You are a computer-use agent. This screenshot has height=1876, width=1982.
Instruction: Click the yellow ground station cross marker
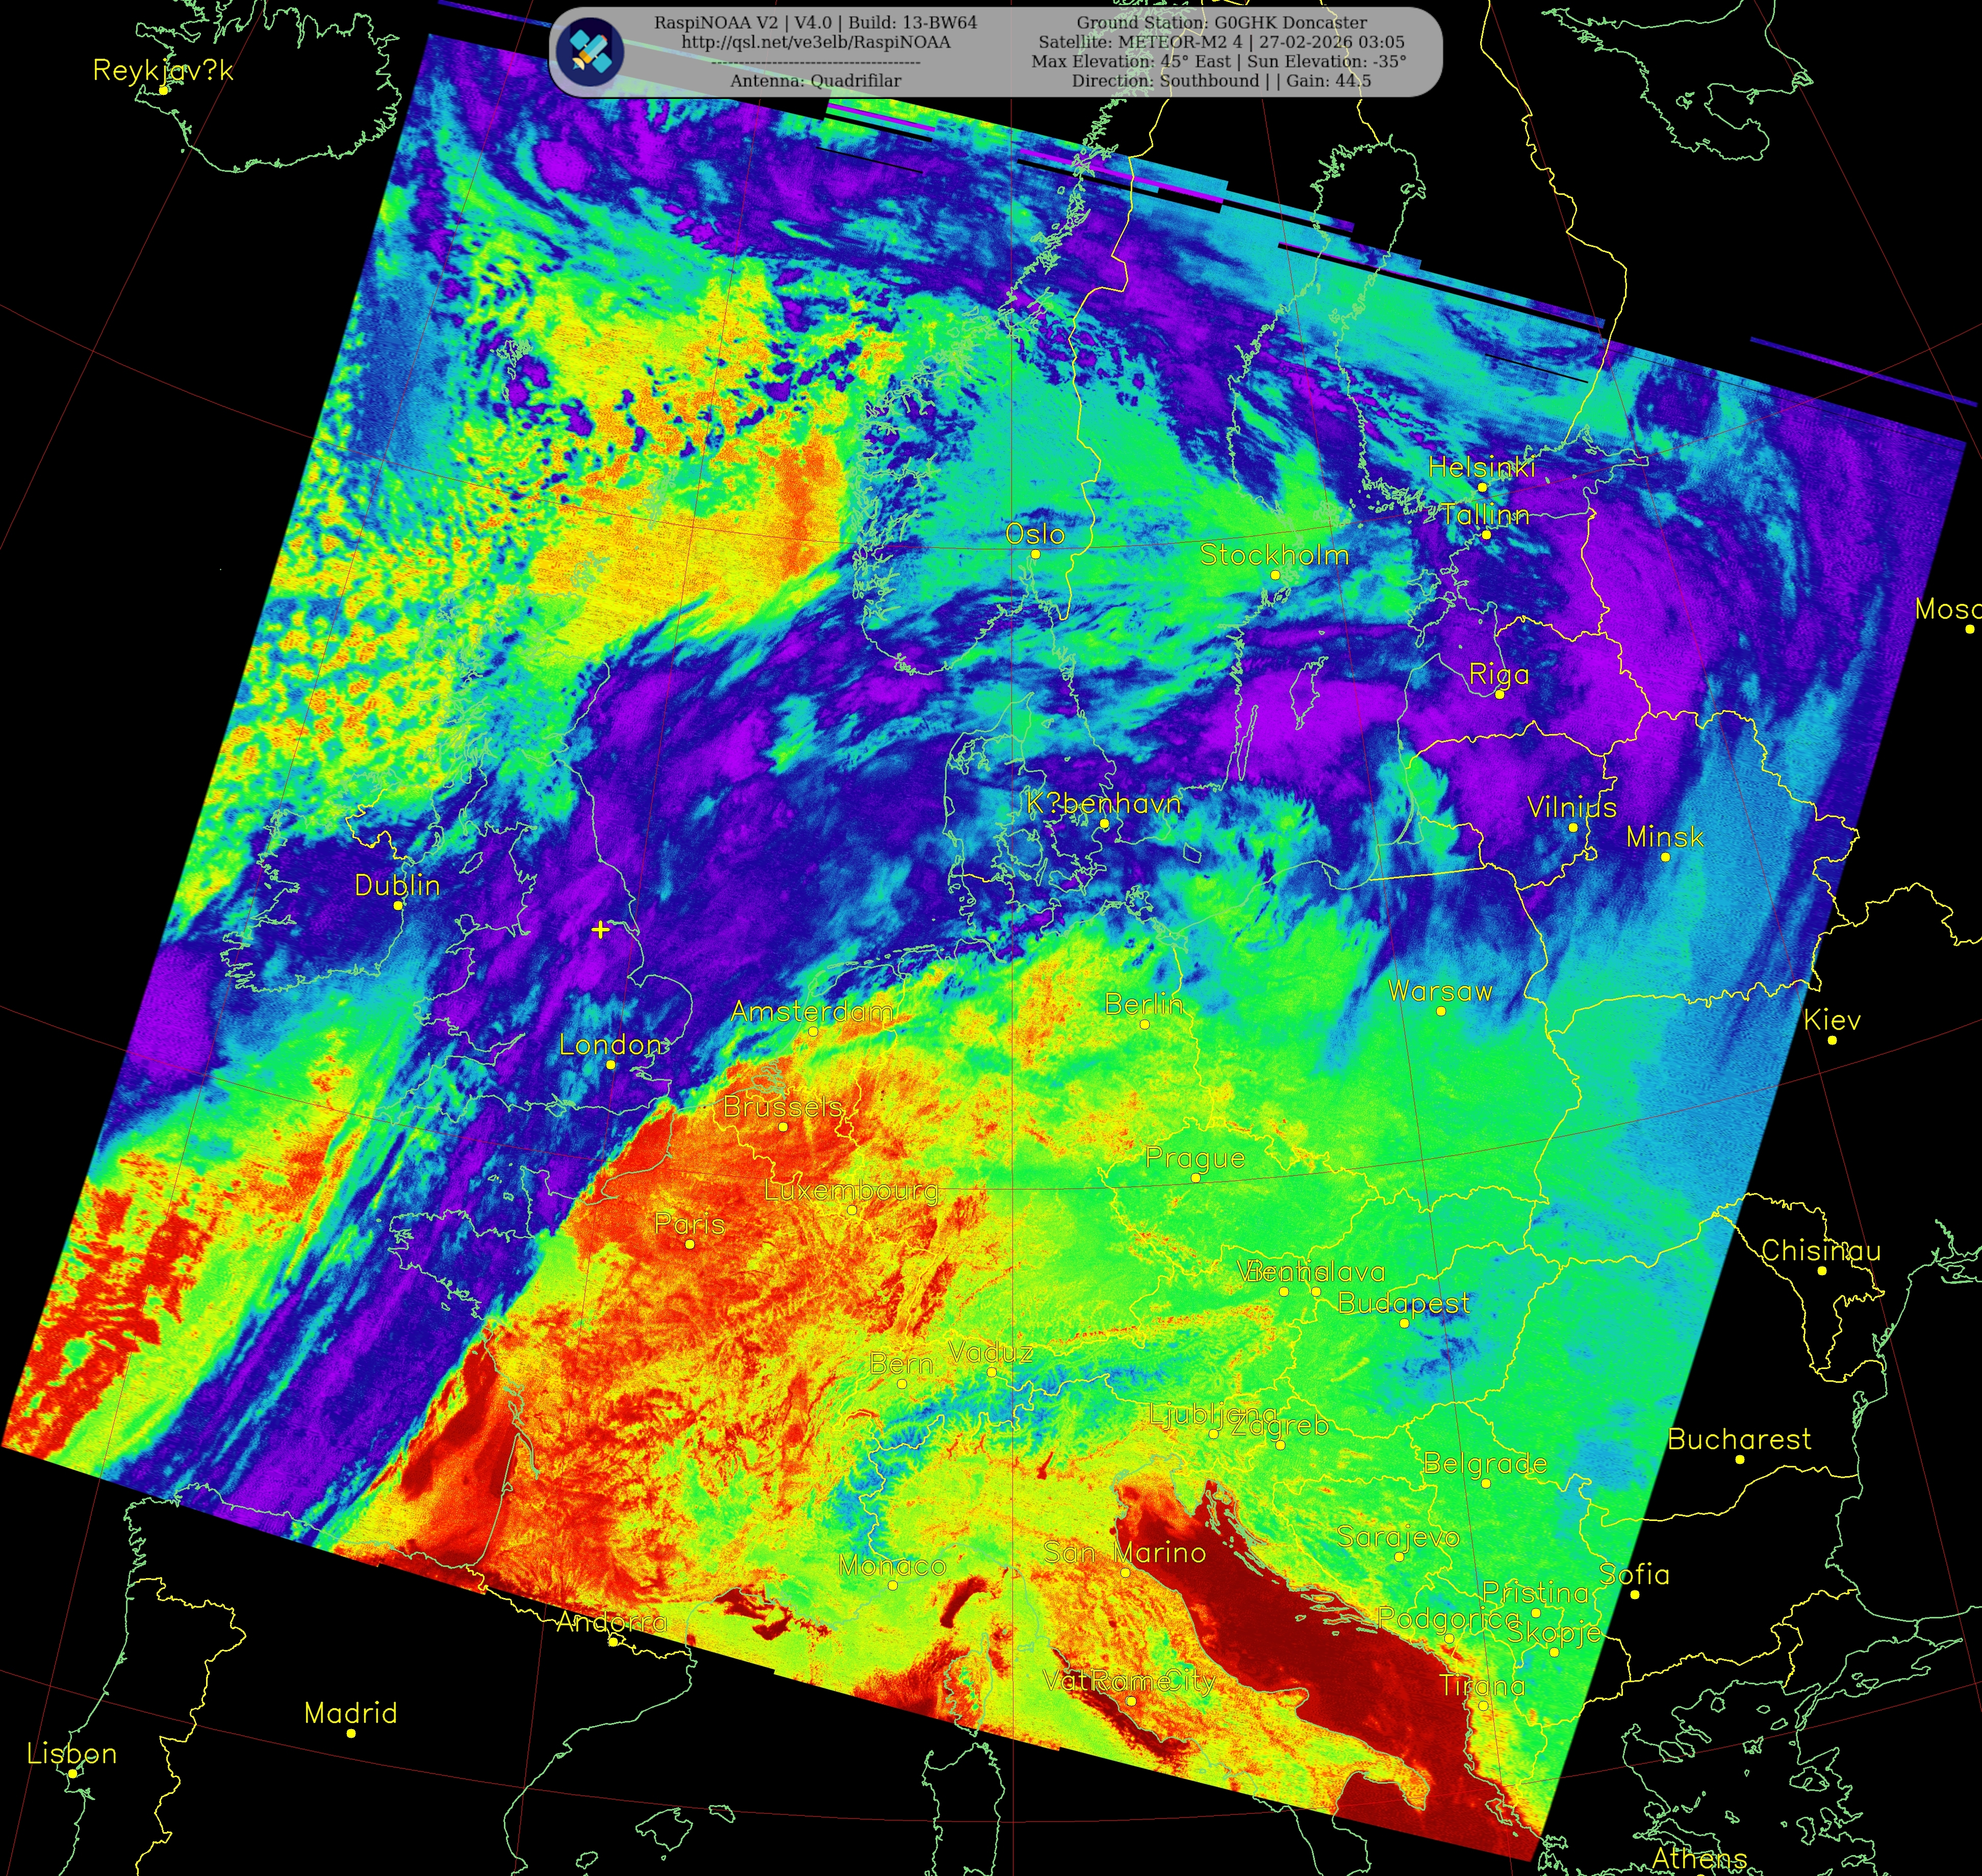[x=600, y=930]
